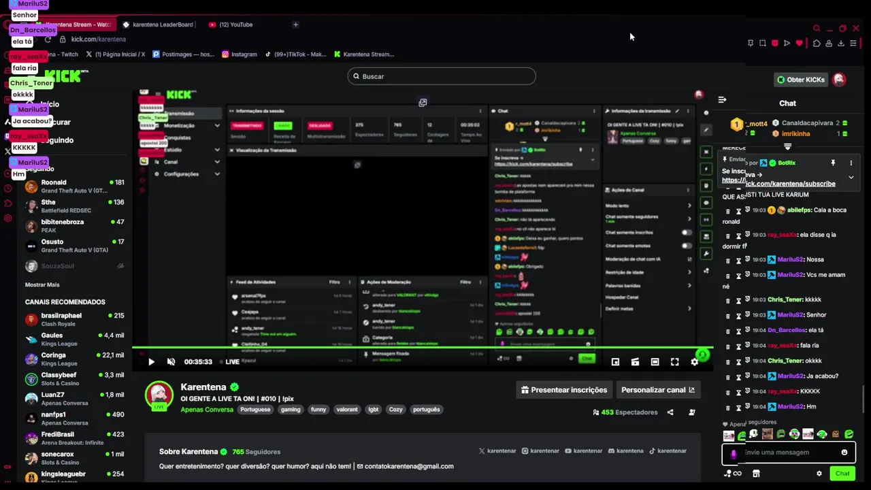The width and height of the screenshot is (871, 490).
Task: Click the share icon beside Espectadores
Action: pyautogui.click(x=670, y=412)
